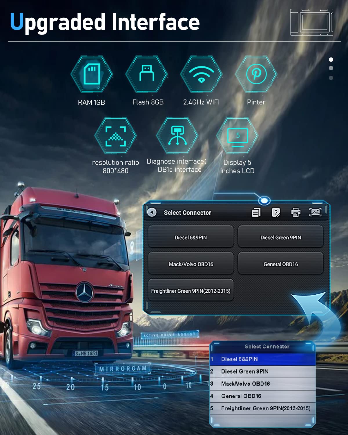Click the Display 5 inches LCD icon
348x435 pixels.
[x=238, y=136]
